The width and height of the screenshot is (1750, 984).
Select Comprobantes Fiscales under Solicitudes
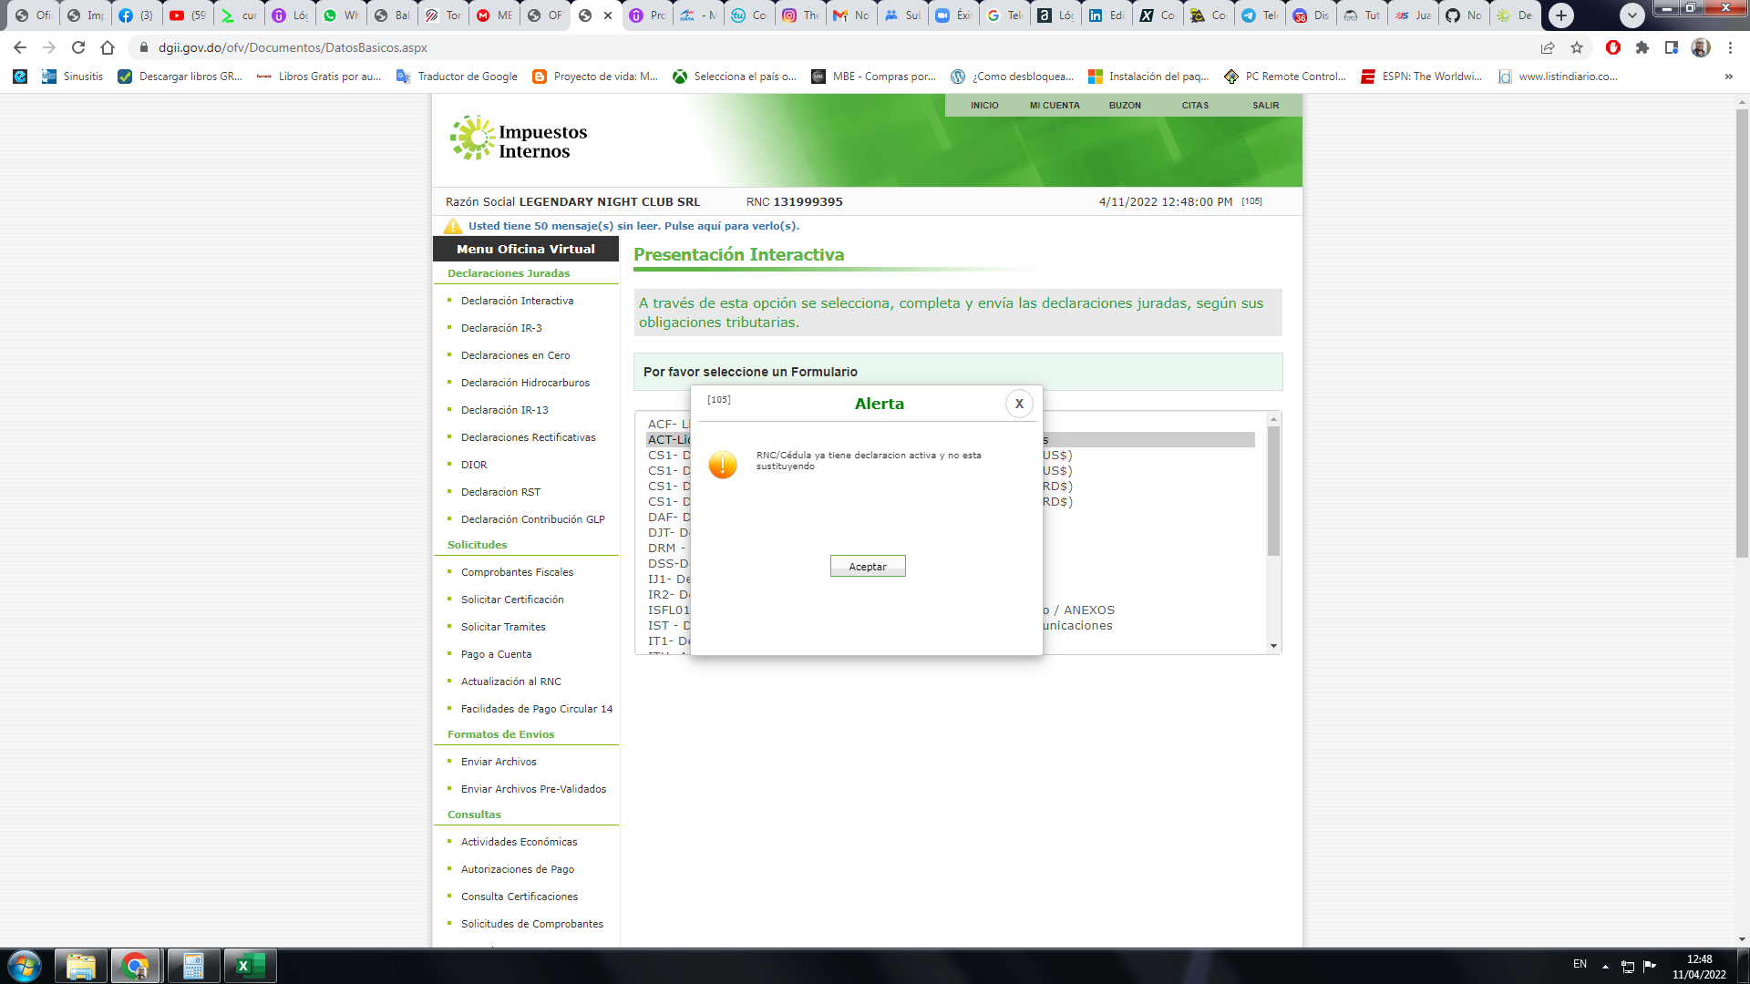coord(517,572)
